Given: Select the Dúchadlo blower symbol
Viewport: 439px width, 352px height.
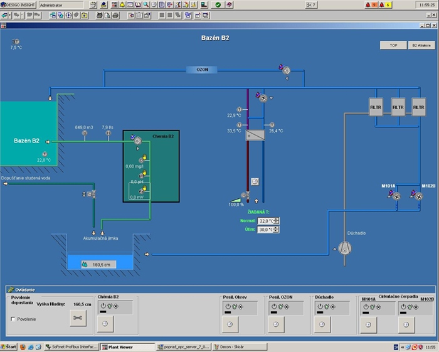Looking at the screenshot, I should (x=345, y=248).
